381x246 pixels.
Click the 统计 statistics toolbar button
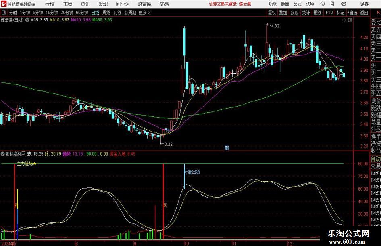pyautogui.click(x=306, y=13)
